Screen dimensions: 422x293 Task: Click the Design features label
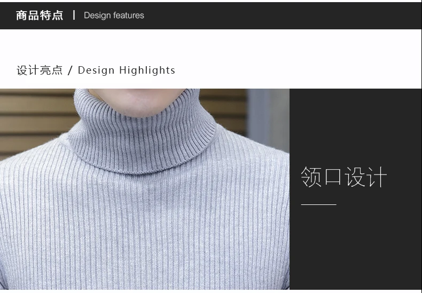(x=114, y=15)
